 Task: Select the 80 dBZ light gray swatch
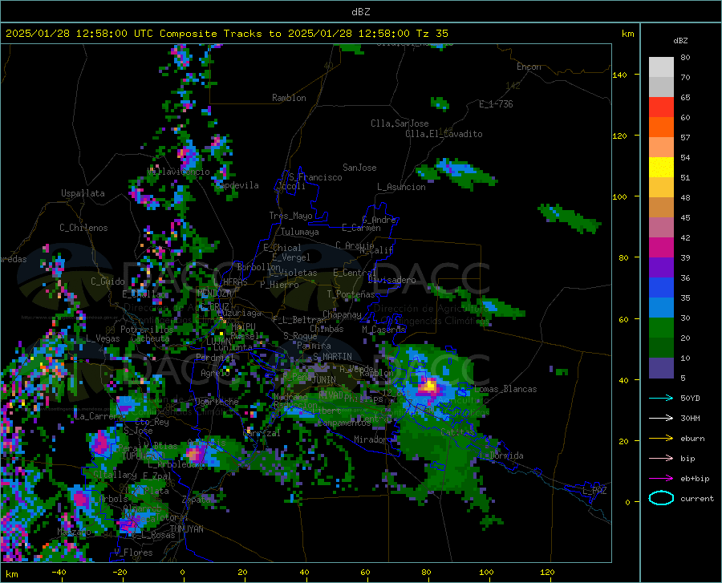tap(661, 67)
